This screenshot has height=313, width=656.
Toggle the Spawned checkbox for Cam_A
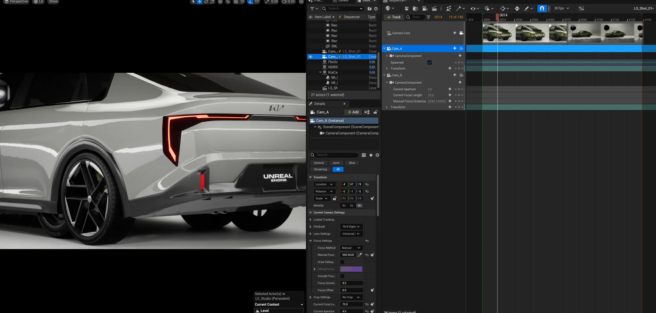430,62
